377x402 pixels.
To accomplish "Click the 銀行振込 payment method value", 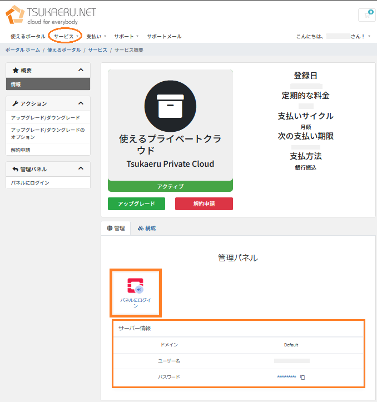I will (306, 168).
